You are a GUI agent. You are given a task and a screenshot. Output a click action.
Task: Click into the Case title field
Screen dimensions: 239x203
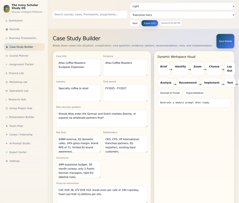coord(79,68)
